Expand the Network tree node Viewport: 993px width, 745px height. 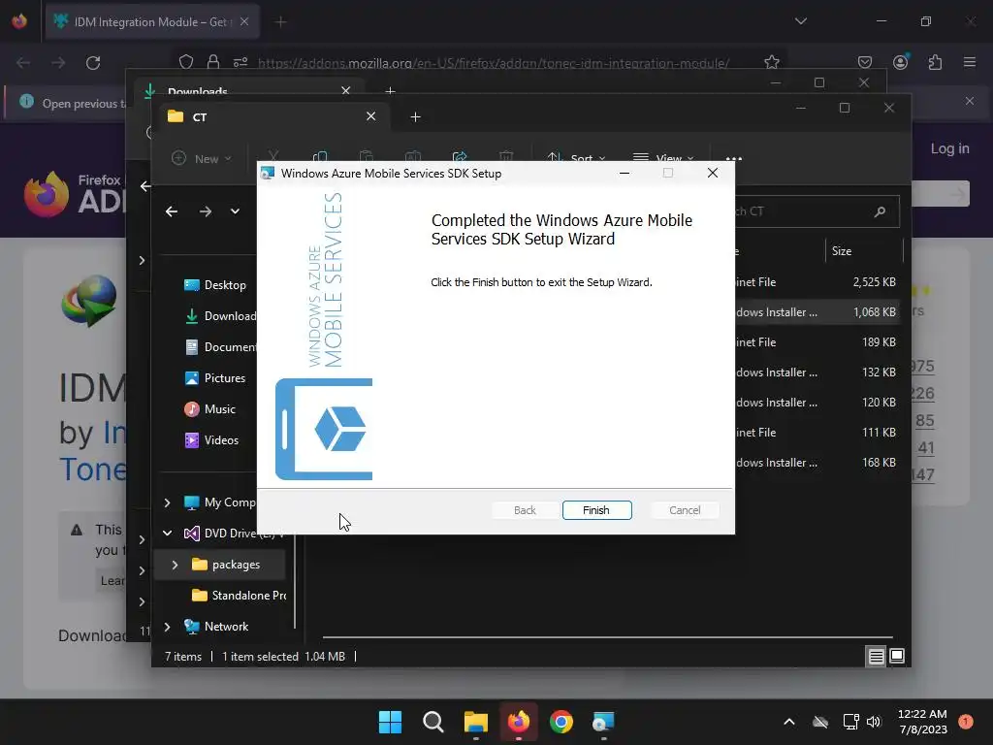point(167,627)
